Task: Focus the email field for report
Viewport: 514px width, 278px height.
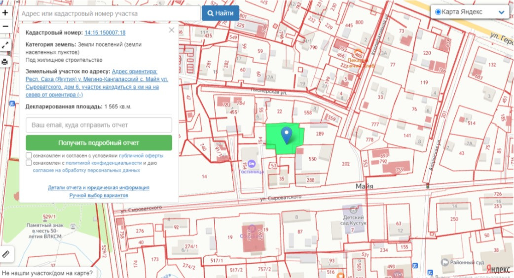Action: [99, 125]
